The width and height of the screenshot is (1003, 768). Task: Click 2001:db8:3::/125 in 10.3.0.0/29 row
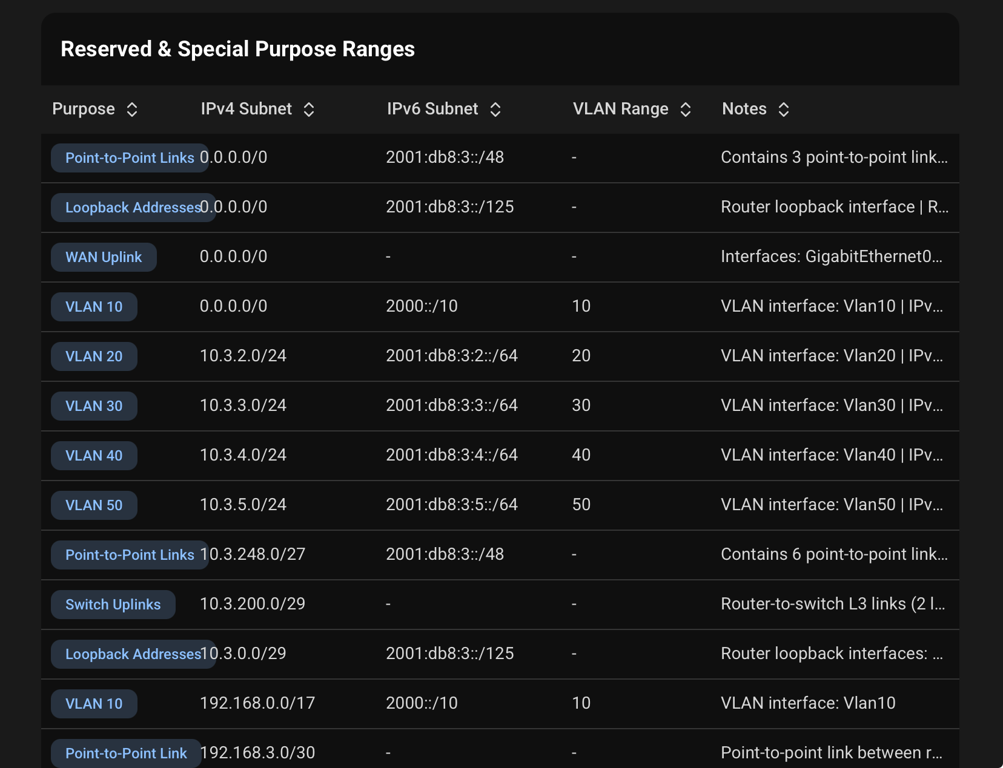click(x=450, y=654)
